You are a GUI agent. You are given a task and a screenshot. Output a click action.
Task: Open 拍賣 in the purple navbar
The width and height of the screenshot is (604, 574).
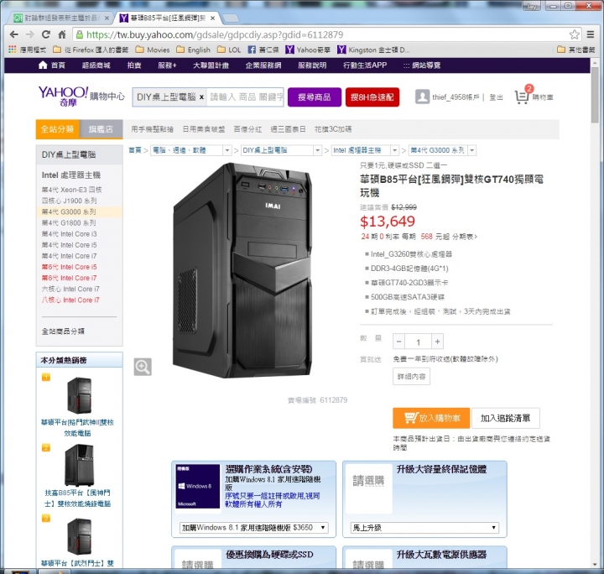pyautogui.click(x=134, y=65)
